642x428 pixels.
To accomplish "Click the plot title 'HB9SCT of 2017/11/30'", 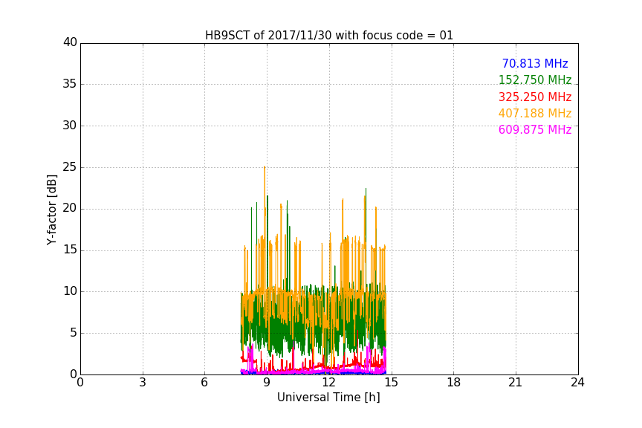I will point(268,36).
